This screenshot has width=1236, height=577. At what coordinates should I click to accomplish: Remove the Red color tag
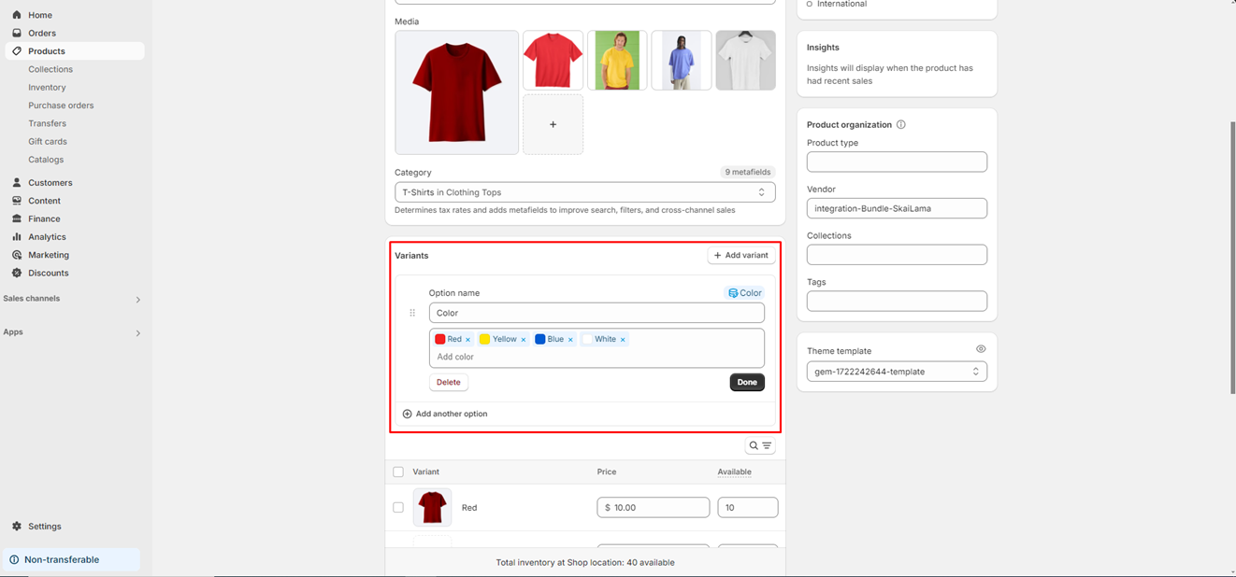[467, 340]
